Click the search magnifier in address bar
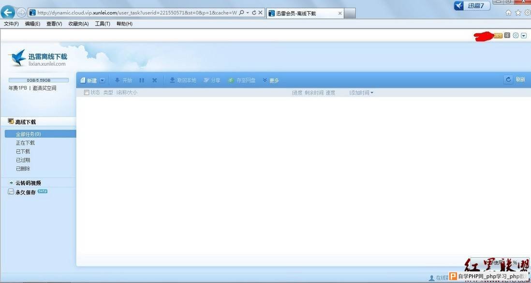The image size is (531, 283). (241, 13)
